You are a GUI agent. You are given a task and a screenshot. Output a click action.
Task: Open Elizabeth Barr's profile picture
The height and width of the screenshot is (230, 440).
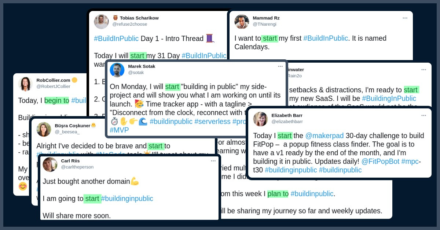point(260,119)
